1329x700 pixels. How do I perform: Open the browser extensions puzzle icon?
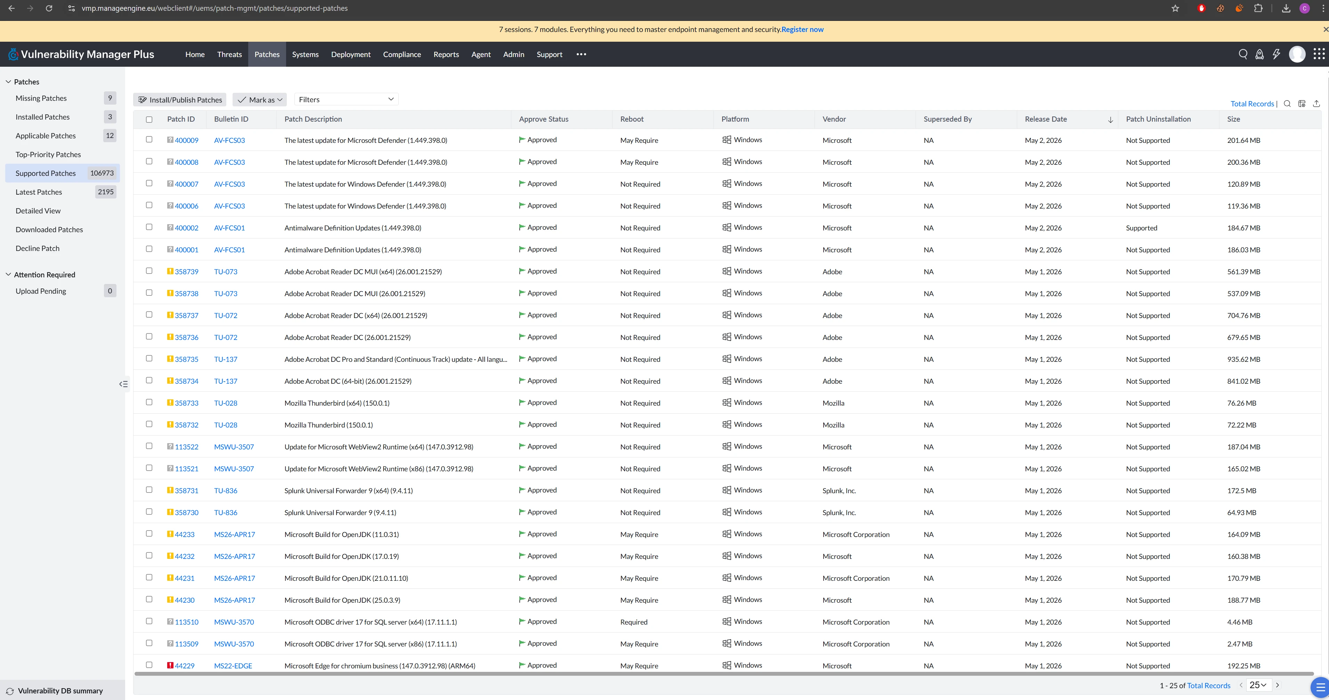1258,8
